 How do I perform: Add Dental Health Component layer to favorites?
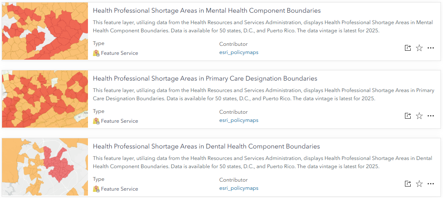point(419,184)
